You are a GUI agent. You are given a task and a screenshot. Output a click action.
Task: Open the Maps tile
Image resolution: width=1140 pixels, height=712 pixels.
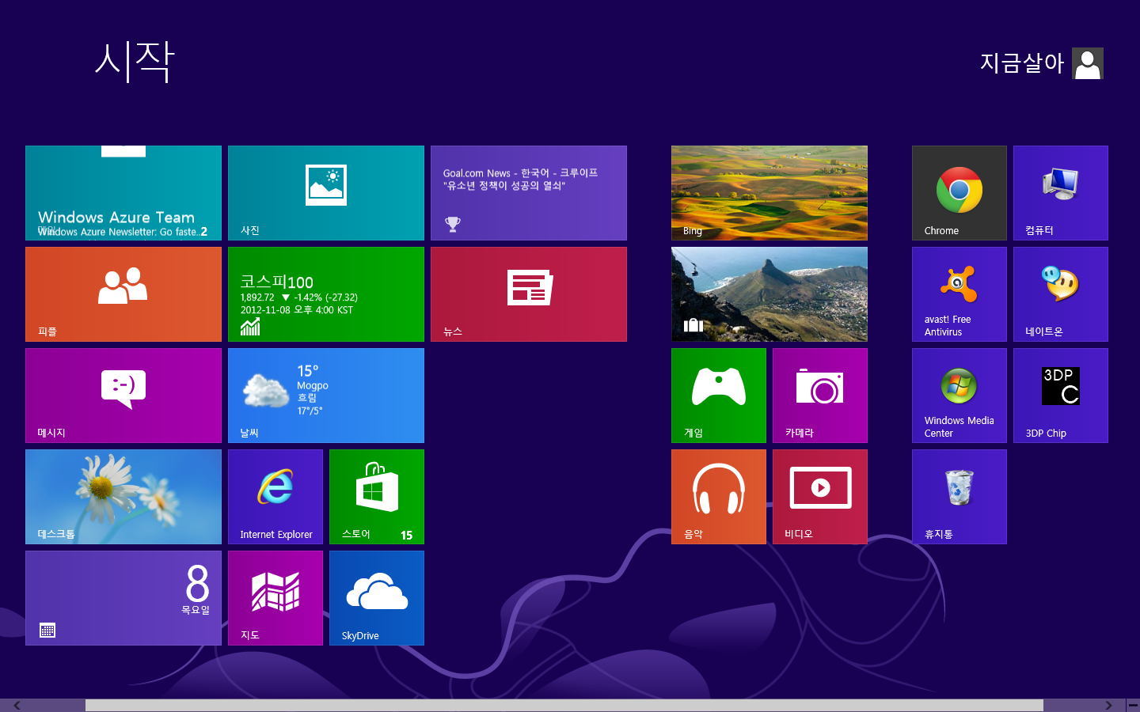275,597
